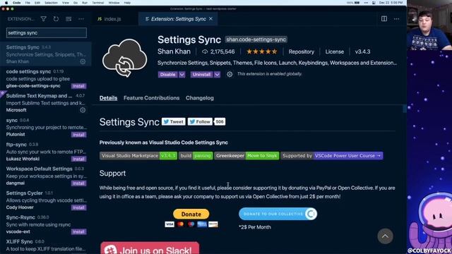Click the split editor icon
Image resolution: width=452 pixels, height=254 pixels.
(384, 19)
